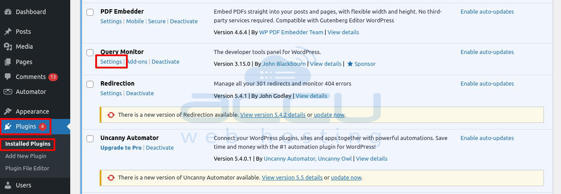Screen dimensions: 561x194
Task: Click the Users person icon
Action: click(x=8, y=185)
